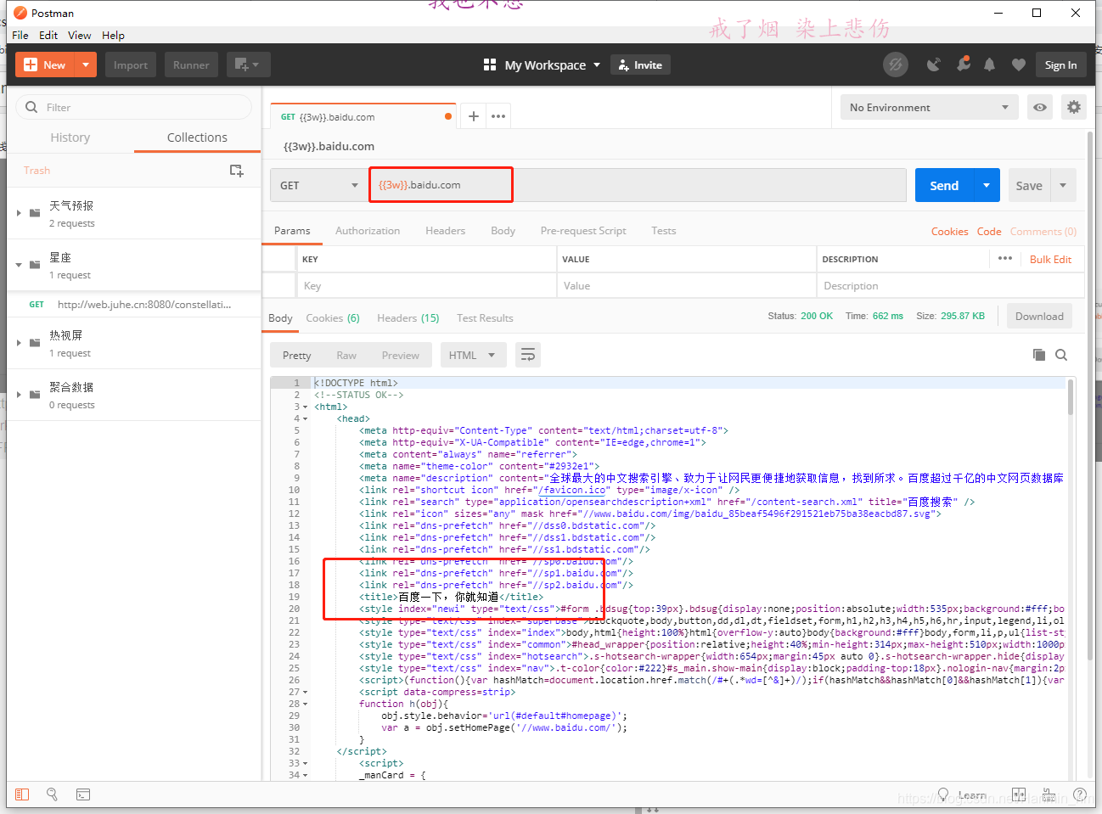
Task: Add a new request tab with plus
Action: point(474,116)
